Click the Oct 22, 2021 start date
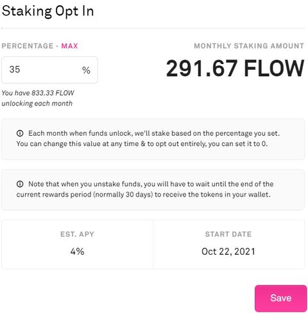 click(228, 252)
